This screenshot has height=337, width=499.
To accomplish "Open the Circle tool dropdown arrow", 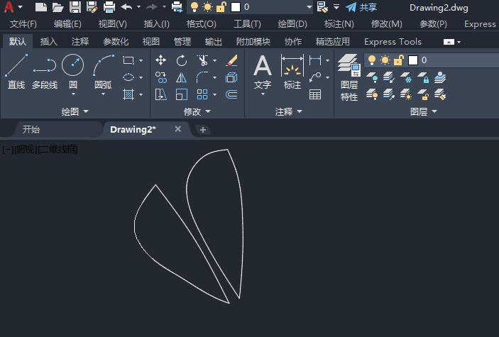I will pyautogui.click(x=73, y=94).
